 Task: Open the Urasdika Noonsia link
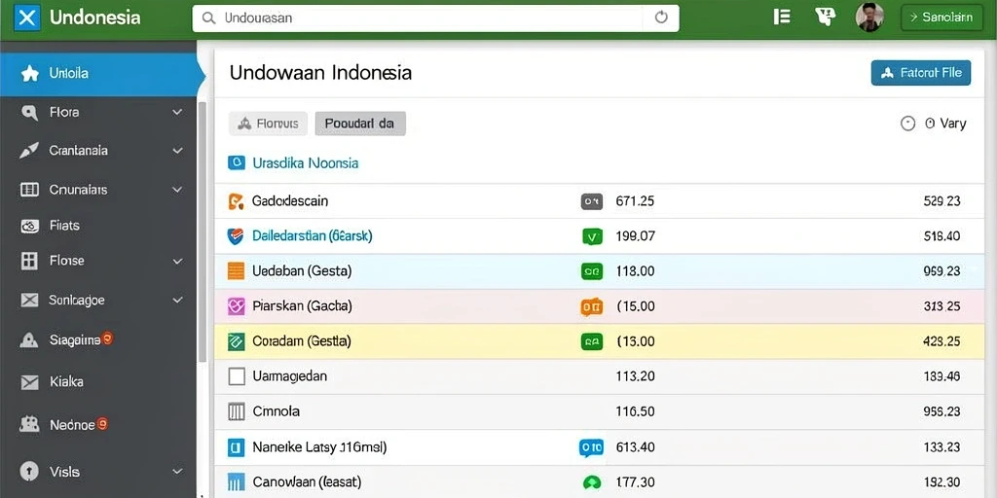pos(305,163)
